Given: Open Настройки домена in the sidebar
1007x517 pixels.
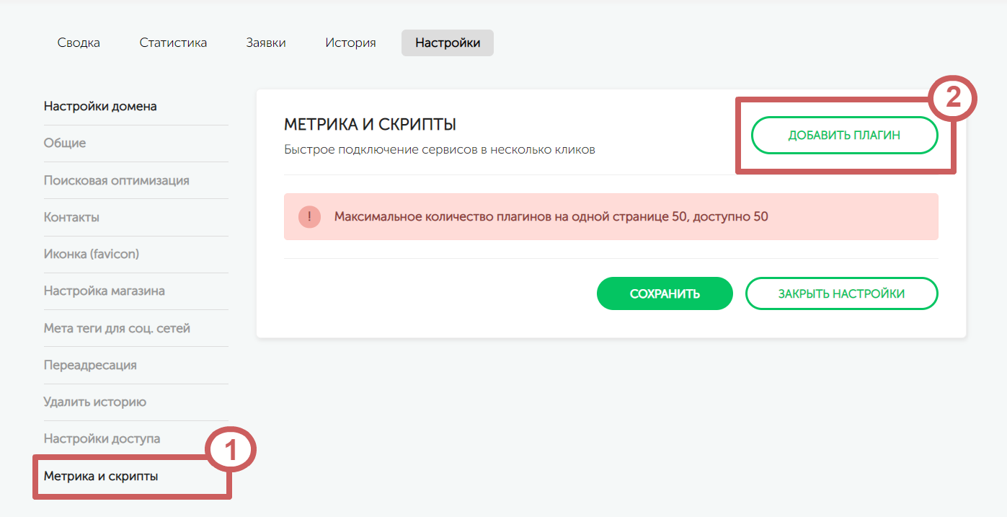Looking at the screenshot, I should click(x=100, y=107).
